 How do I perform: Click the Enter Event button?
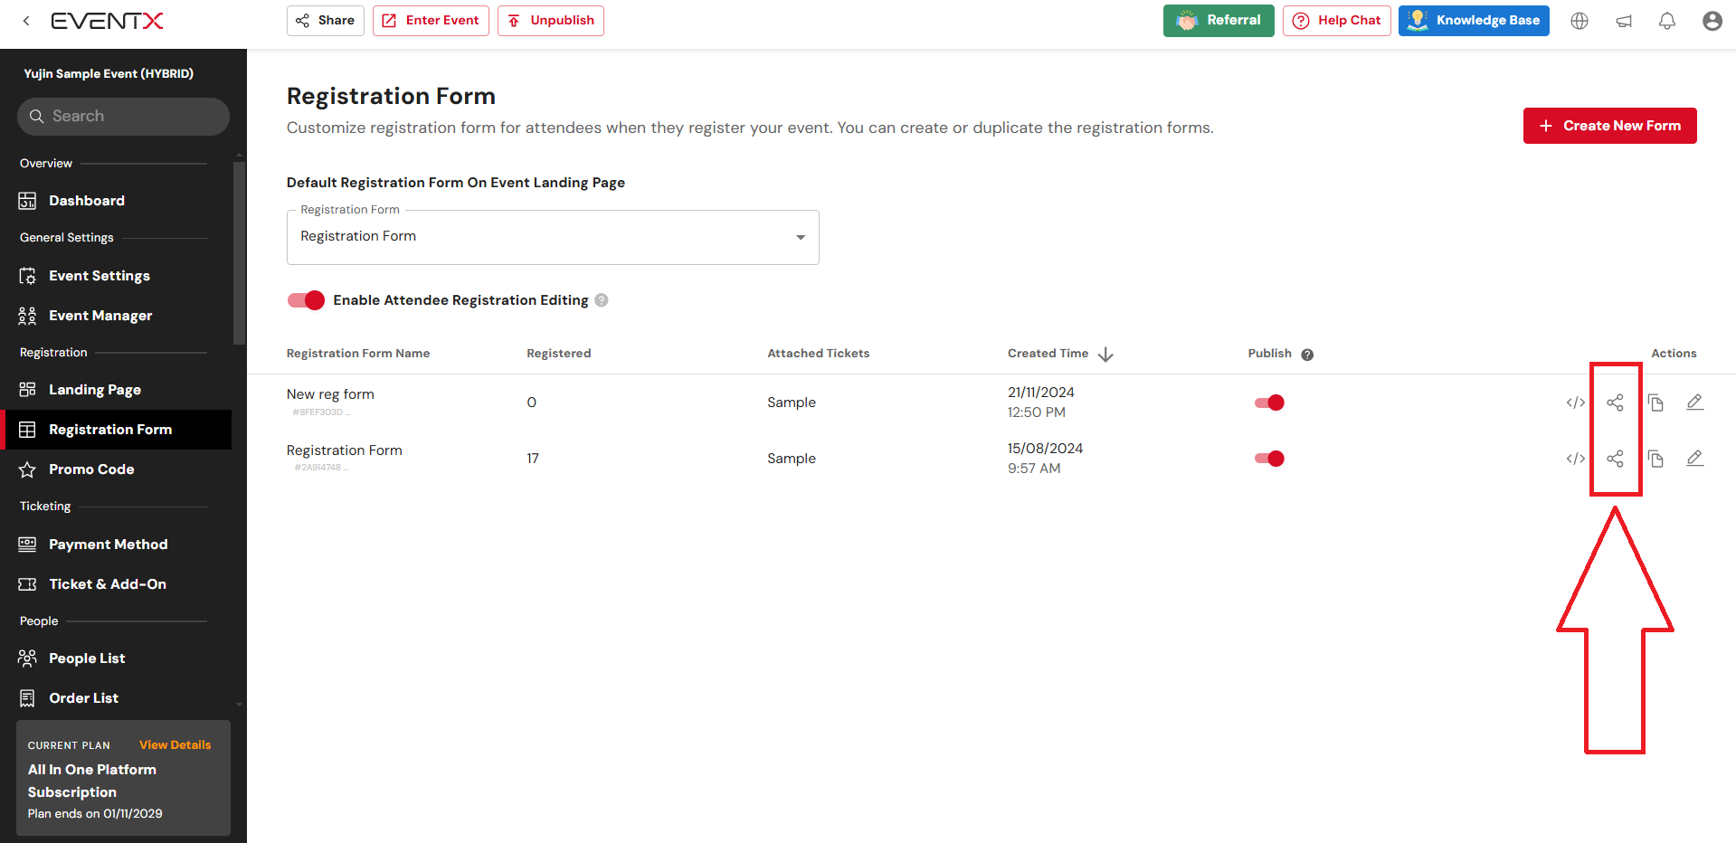tap(431, 21)
